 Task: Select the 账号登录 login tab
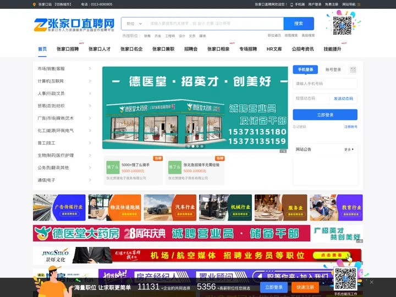point(333,70)
